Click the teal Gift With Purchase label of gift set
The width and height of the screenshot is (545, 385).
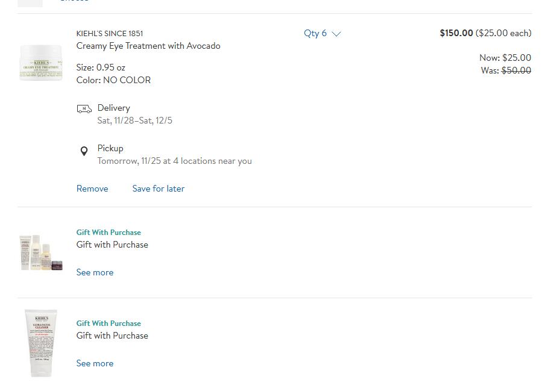tap(109, 233)
